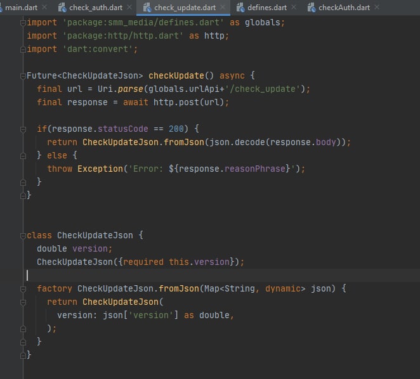Collapse the class CheckUpdateJson fold marker
This screenshot has height=379, width=420.
click(x=23, y=236)
